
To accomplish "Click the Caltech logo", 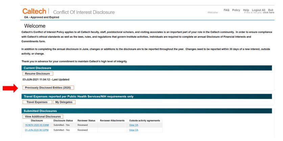I will [34, 11].
